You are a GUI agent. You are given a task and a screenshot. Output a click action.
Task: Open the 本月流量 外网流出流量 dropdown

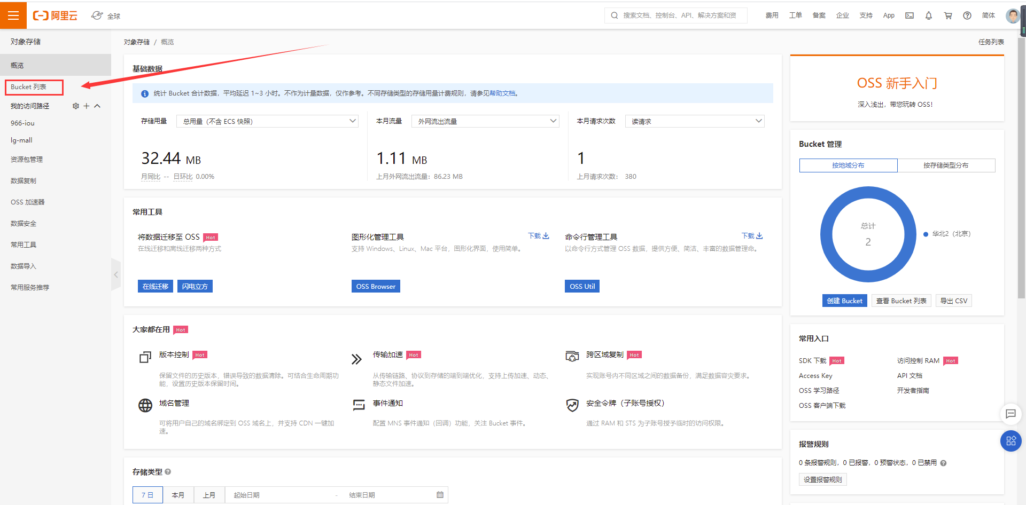point(485,121)
